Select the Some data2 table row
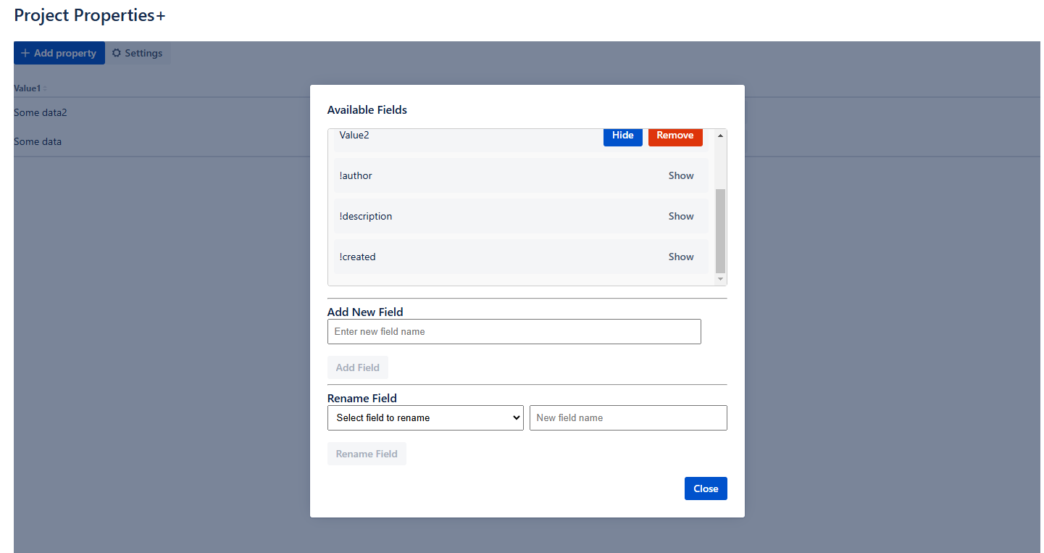This screenshot has height=553, width=1044. [x=41, y=113]
